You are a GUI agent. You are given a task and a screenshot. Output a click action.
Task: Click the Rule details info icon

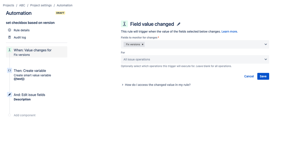tap(10, 30)
